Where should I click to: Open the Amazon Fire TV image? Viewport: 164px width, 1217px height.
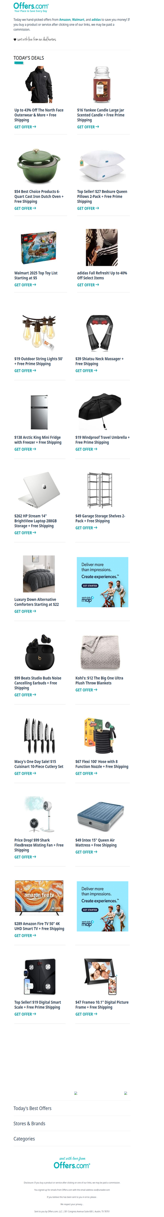(x=39, y=899)
